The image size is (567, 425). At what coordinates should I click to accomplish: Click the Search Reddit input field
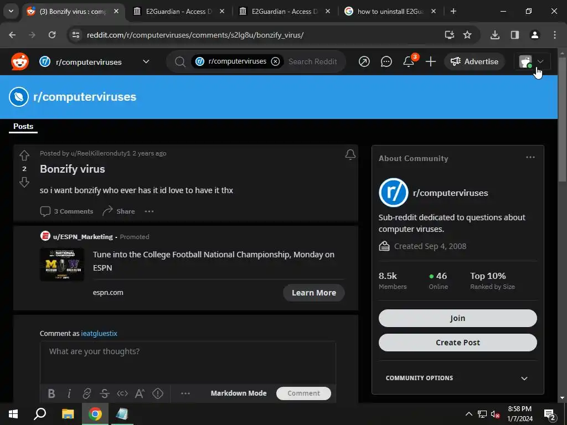(x=313, y=61)
